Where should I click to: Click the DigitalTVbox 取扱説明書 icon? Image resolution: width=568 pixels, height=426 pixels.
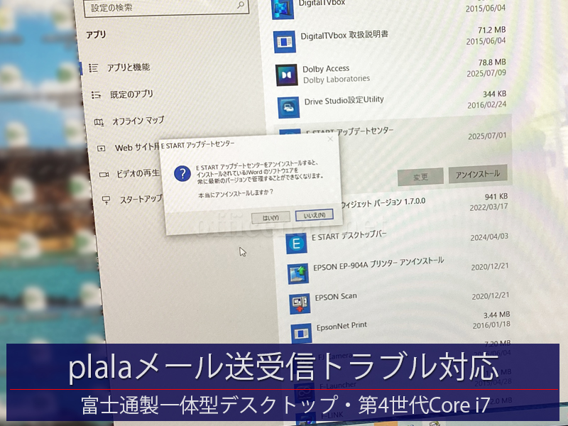click(x=285, y=42)
